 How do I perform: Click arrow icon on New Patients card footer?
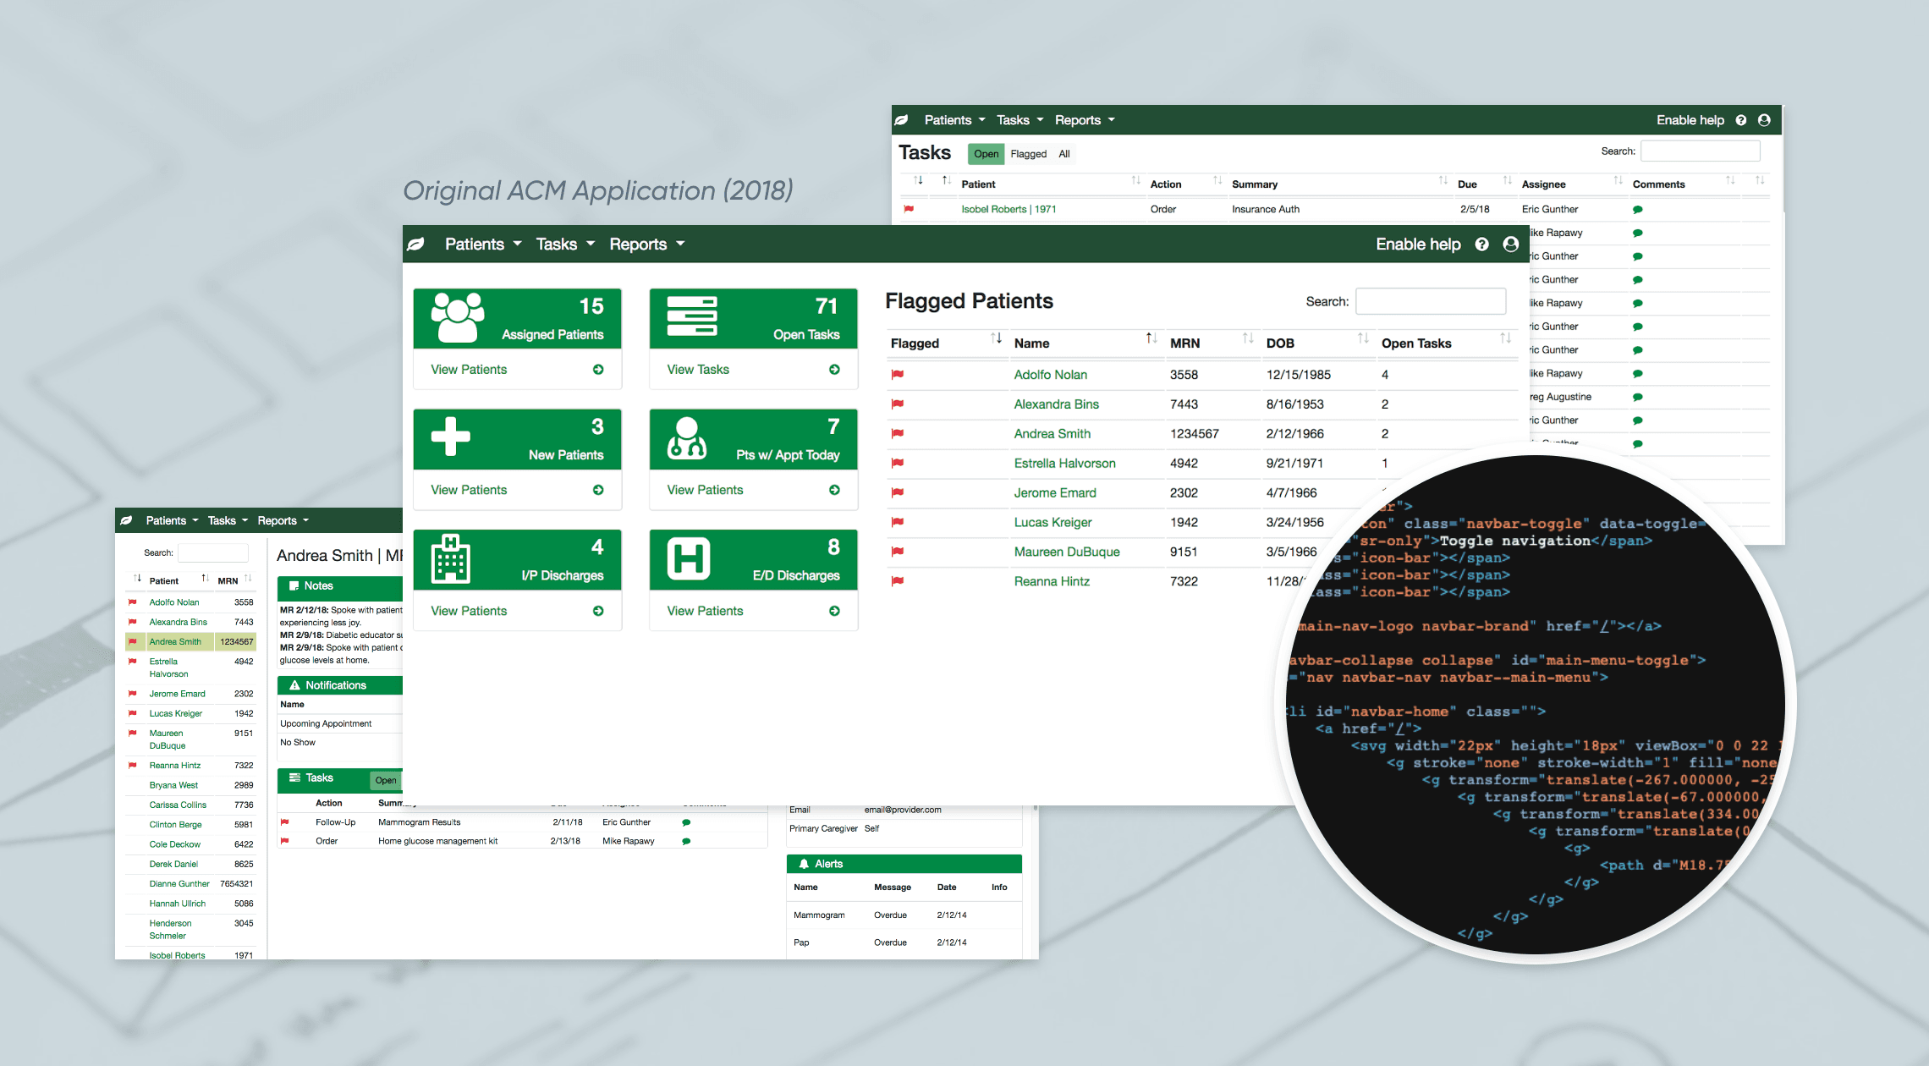(x=598, y=490)
